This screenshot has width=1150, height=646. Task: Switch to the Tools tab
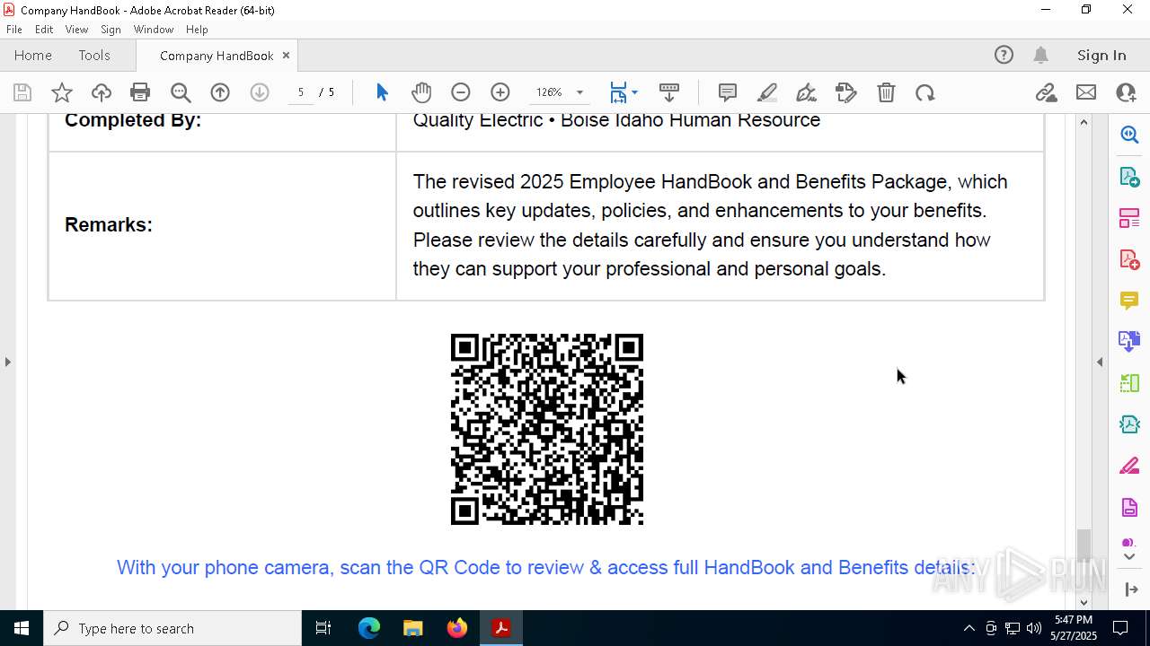[94, 56]
